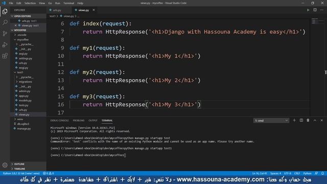Change cursor position via Ln 16, Col 41
This screenshot has width=327, height=184.
260,173
